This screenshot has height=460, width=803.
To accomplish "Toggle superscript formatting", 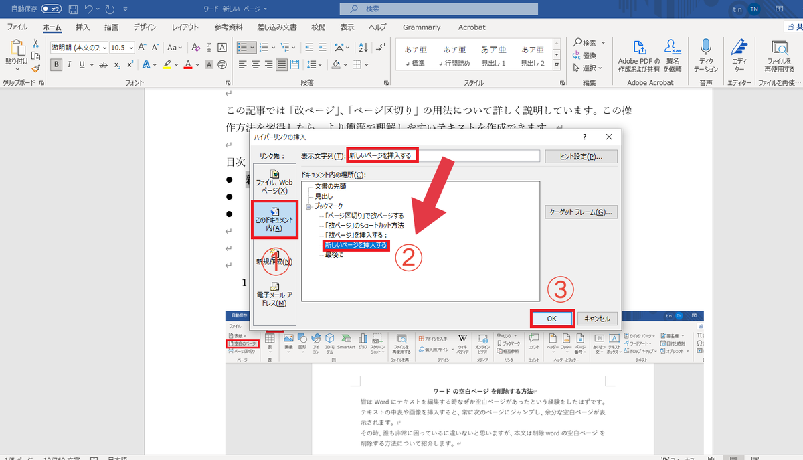I will click(130, 65).
